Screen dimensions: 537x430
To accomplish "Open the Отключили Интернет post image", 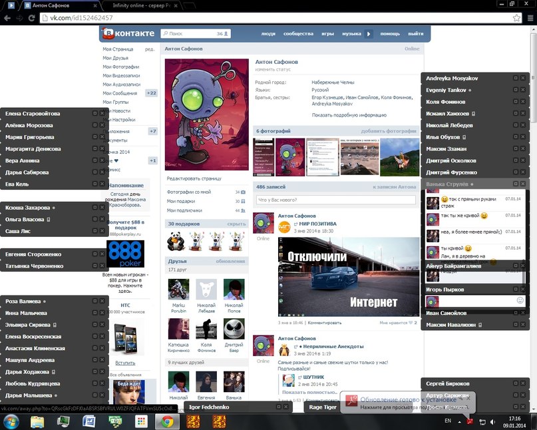I will pyautogui.click(x=349, y=277).
